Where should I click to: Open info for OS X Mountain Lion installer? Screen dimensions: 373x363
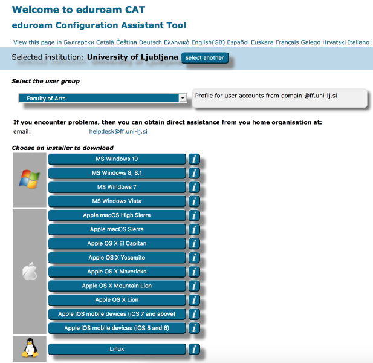tap(194, 286)
